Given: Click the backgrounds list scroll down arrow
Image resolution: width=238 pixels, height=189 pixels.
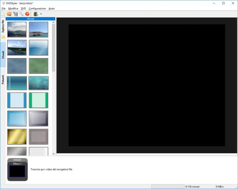Looking at the screenshot, I should coord(53,154).
